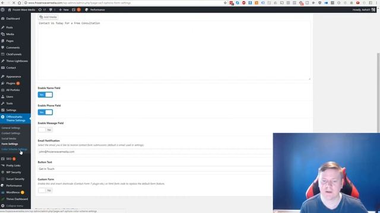Toggle the Custom Form switch
The height and width of the screenshot is (213, 380).
click(45, 191)
